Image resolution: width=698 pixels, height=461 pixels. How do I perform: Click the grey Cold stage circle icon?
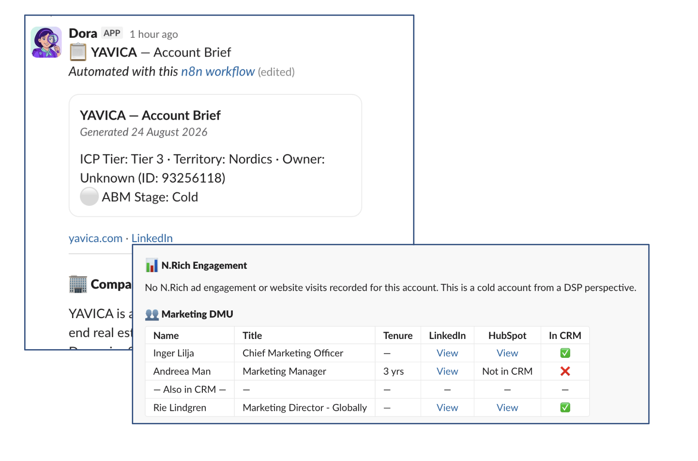(x=89, y=197)
